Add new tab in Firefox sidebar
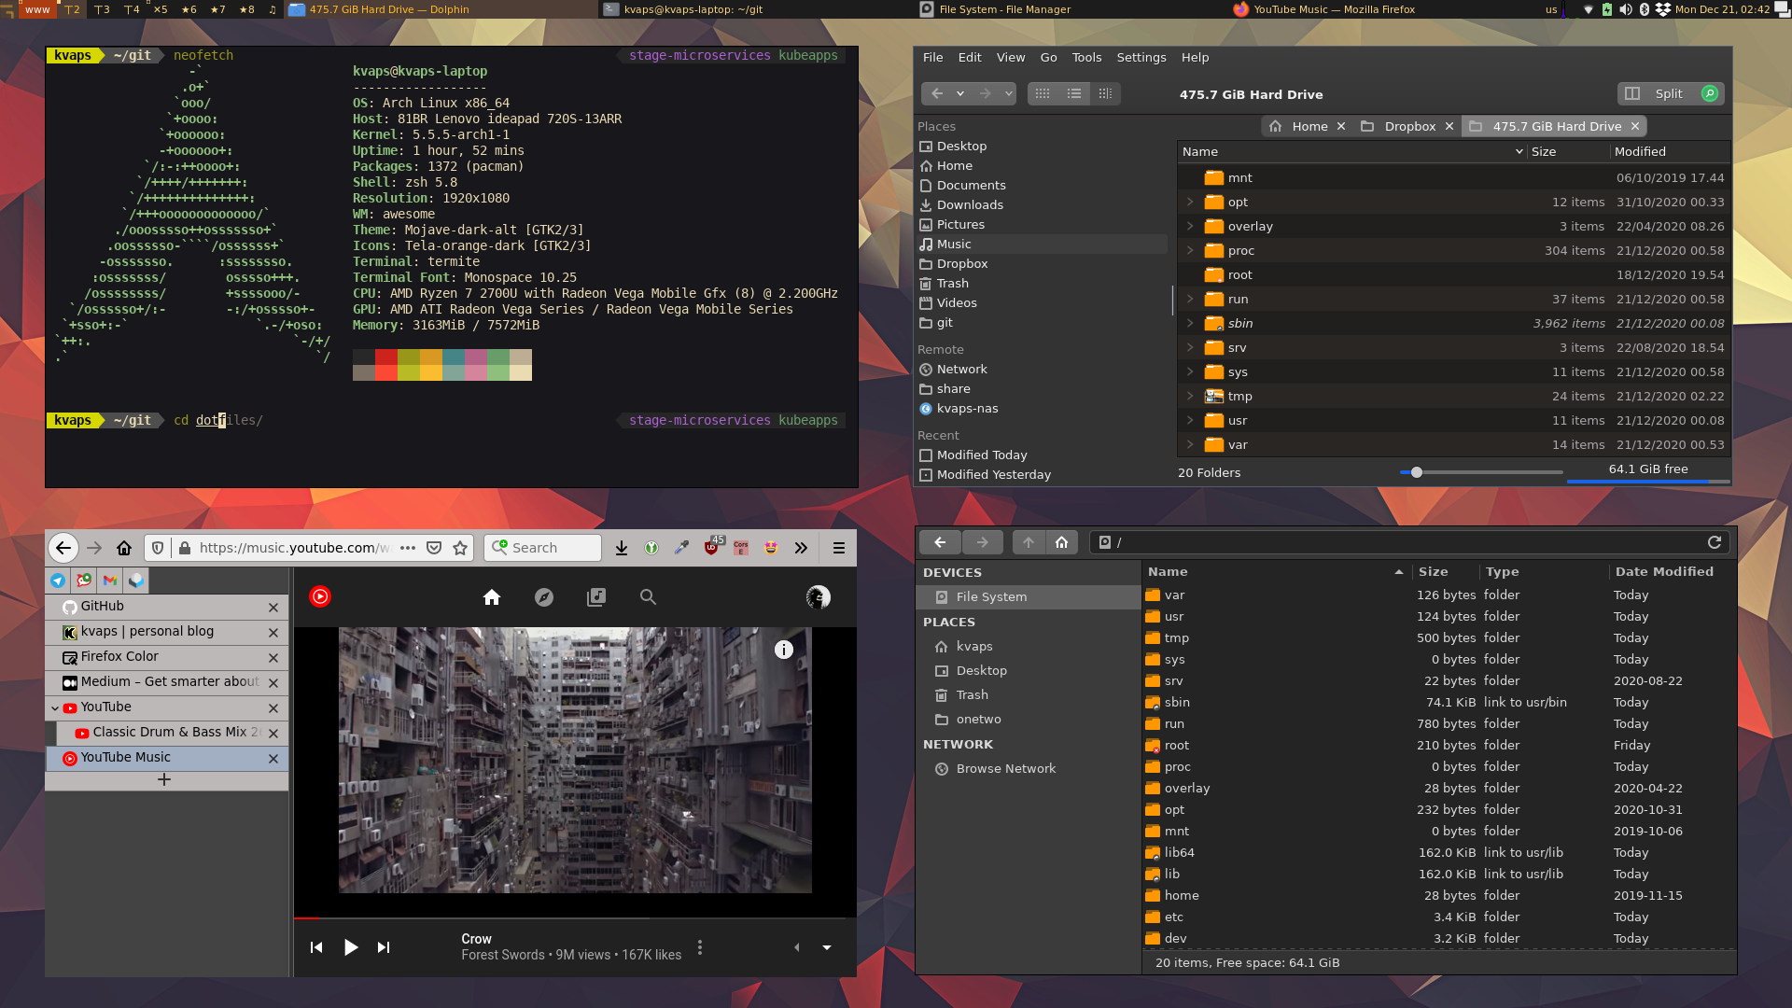Screen dimensions: 1792x1008 [164, 779]
